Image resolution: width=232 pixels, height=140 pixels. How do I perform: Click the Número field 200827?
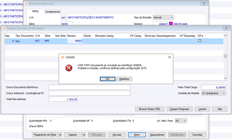click(160, 24)
